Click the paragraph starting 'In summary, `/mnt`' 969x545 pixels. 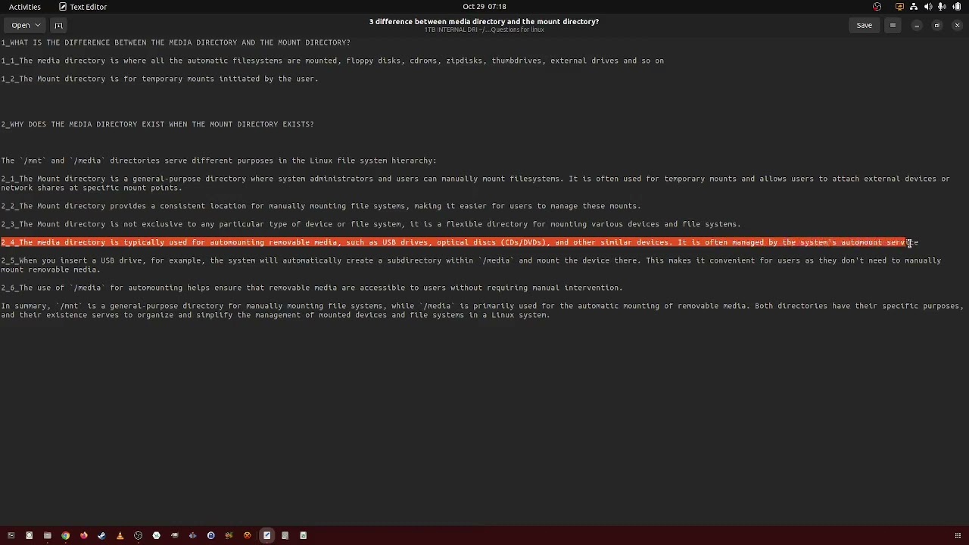(x=482, y=310)
